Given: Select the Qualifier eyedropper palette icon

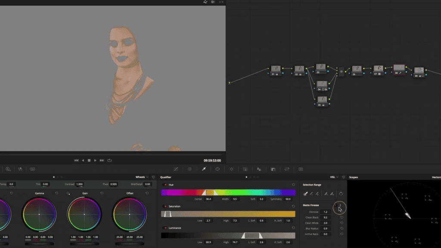Looking at the screenshot, I should pyautogui.click(x=204, y=169).
